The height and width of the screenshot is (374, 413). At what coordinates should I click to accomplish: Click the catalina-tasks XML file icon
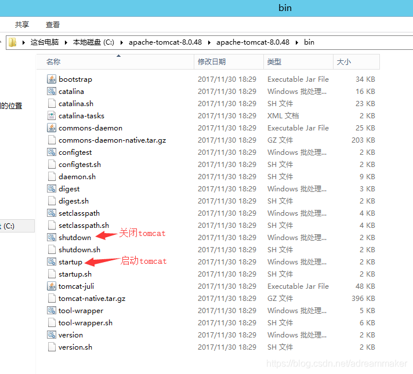click(x=52, y=115)
